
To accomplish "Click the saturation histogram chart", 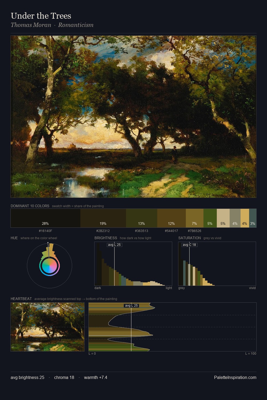I will click(x=217, y=264).
